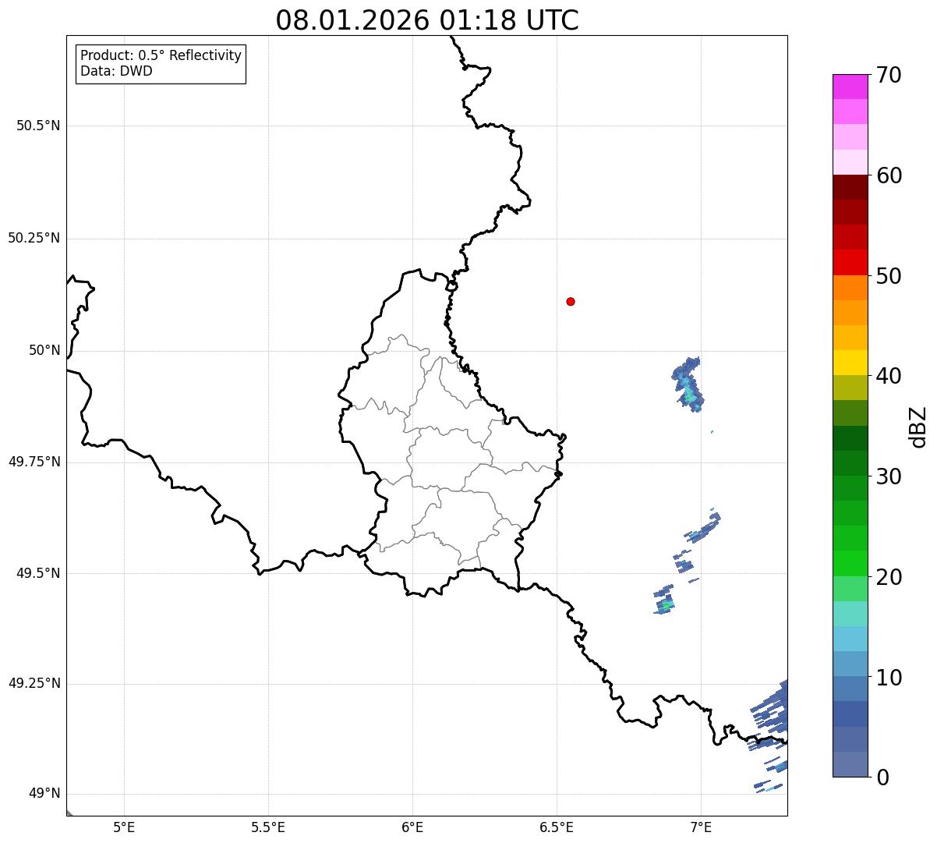The width and height of the screenshot is (937, 843).
Task: Pick the turquoise colorbar segment near 17 dBZ
Action: pyautogui.click(x=850, y=614)
